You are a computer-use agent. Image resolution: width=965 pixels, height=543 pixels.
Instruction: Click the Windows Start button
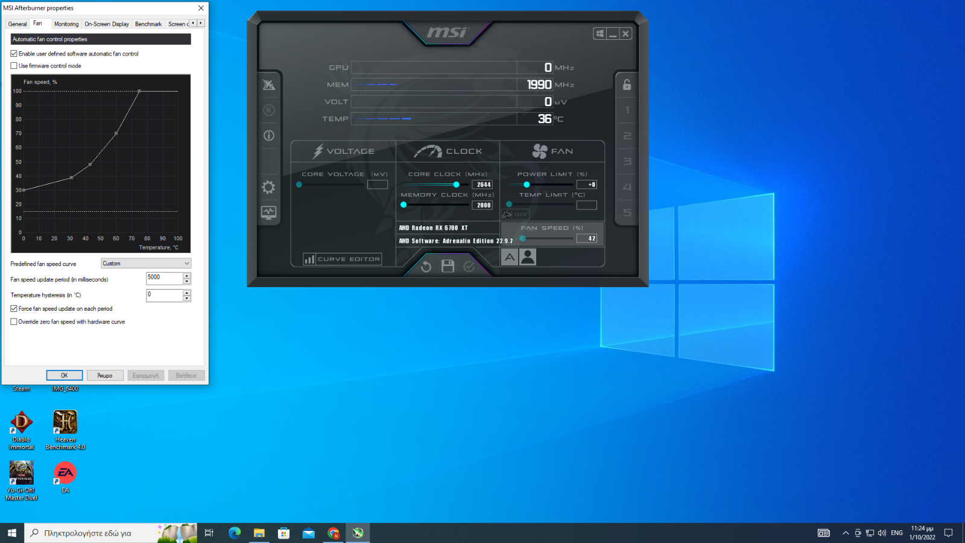(x=12, y=533)
